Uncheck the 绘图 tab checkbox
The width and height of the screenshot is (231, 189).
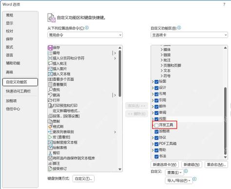(x=156, y=81)
